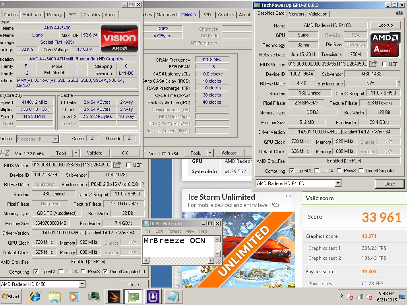
Task: Open the Mainboard tab in the left CPU-Z window
Action: 32,15
